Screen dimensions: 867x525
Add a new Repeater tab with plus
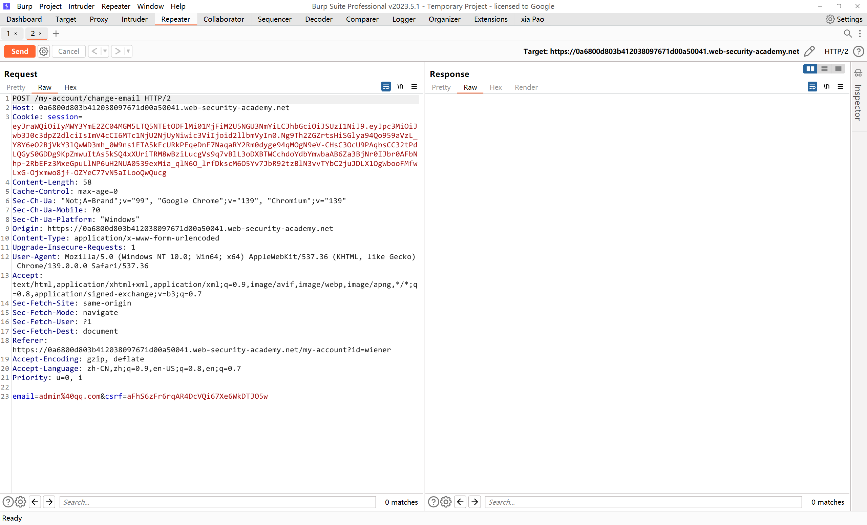click(56, 34)
